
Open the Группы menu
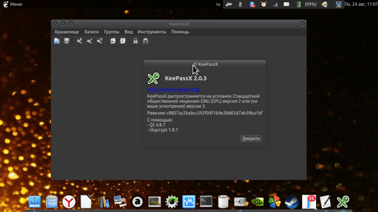111,32
